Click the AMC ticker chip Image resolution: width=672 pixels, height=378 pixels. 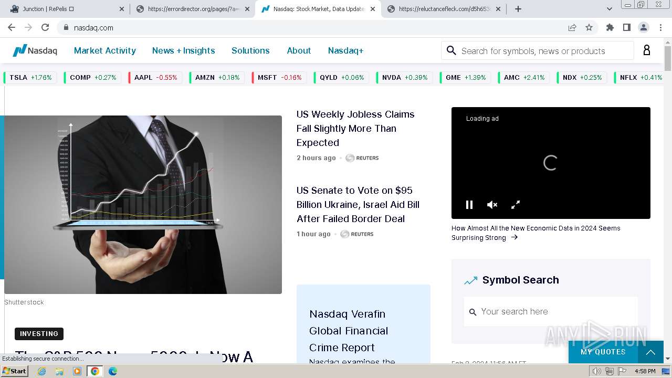click(x=524, y=78)
